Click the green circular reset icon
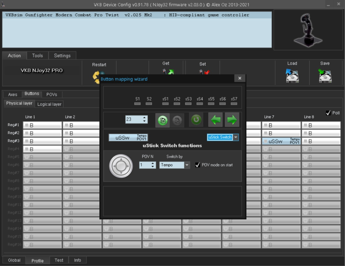345x266 pixels. click(196, 120)
